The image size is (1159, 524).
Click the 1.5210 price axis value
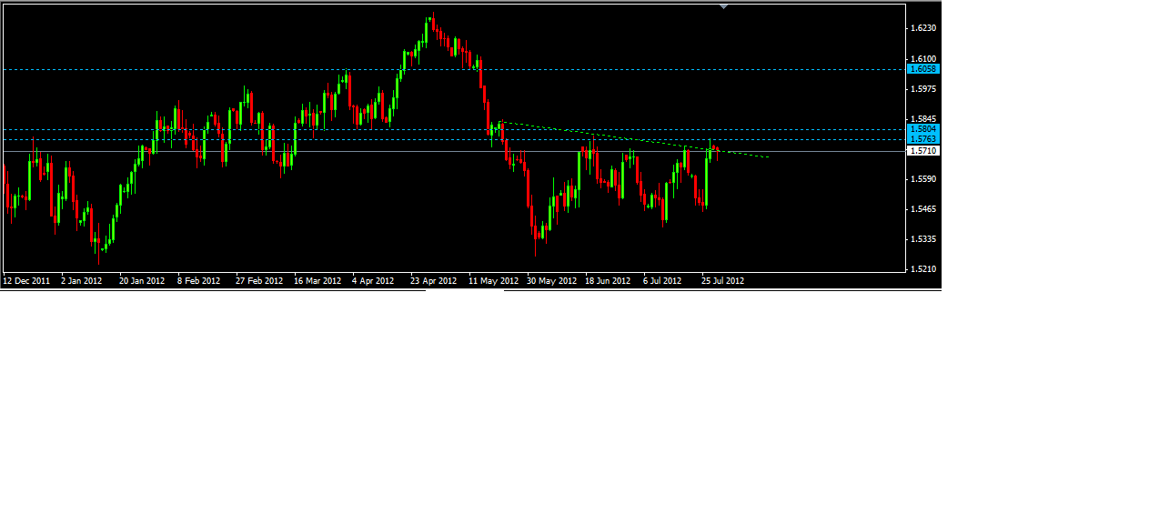(923, 269)
